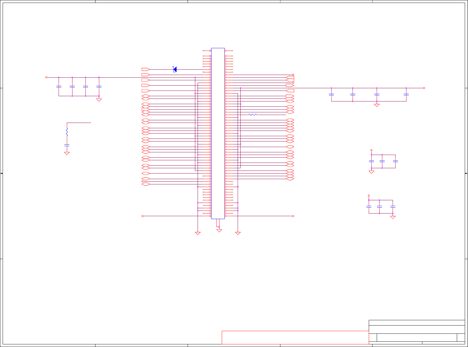Select the large central connector body
The height and width of the screenshot is (347, 468).
click(x=218, y=134)
